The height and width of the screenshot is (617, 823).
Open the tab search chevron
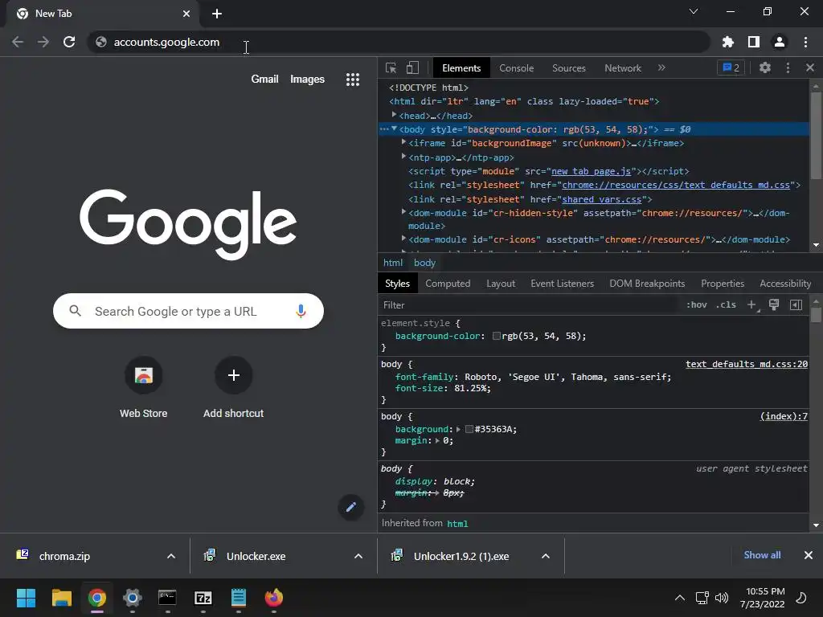click(694, 11)
